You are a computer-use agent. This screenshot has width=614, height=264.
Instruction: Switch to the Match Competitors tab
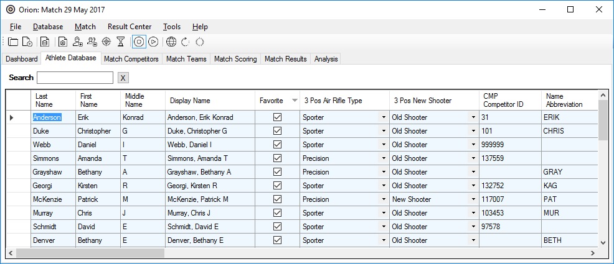click(131, 59)
